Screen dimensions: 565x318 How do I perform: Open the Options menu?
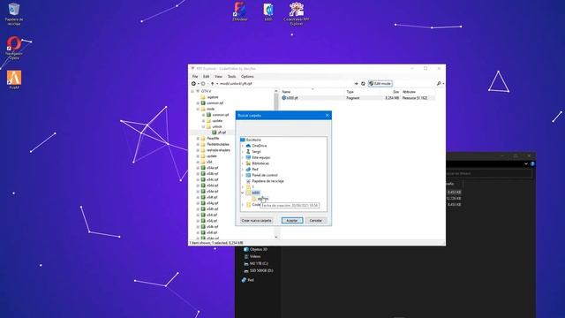click(x=247, y=77)
